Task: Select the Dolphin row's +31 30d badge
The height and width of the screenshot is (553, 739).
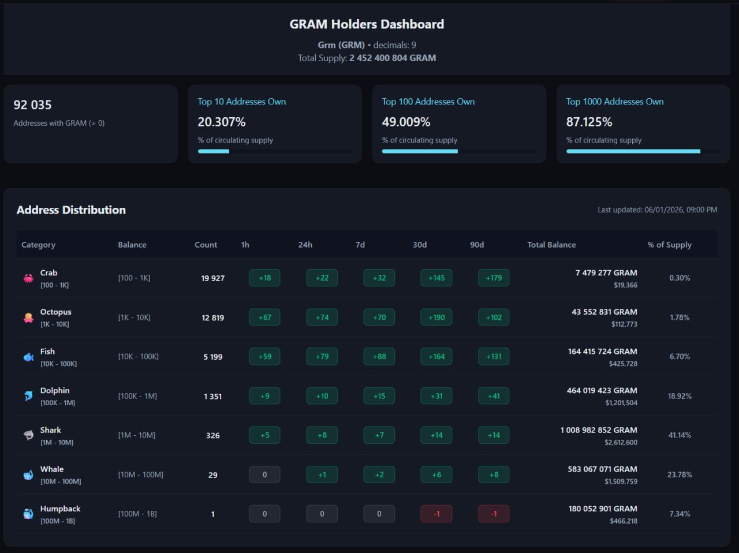Action: 436,396
